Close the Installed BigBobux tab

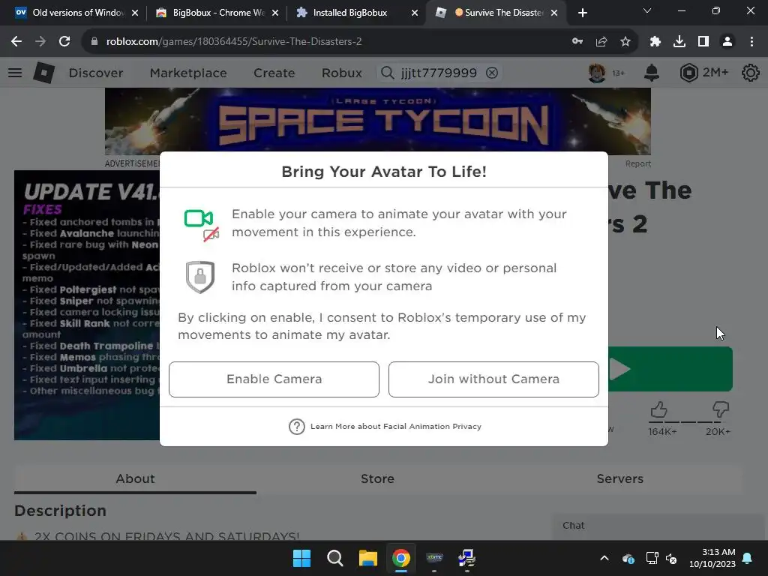[415, 13]
